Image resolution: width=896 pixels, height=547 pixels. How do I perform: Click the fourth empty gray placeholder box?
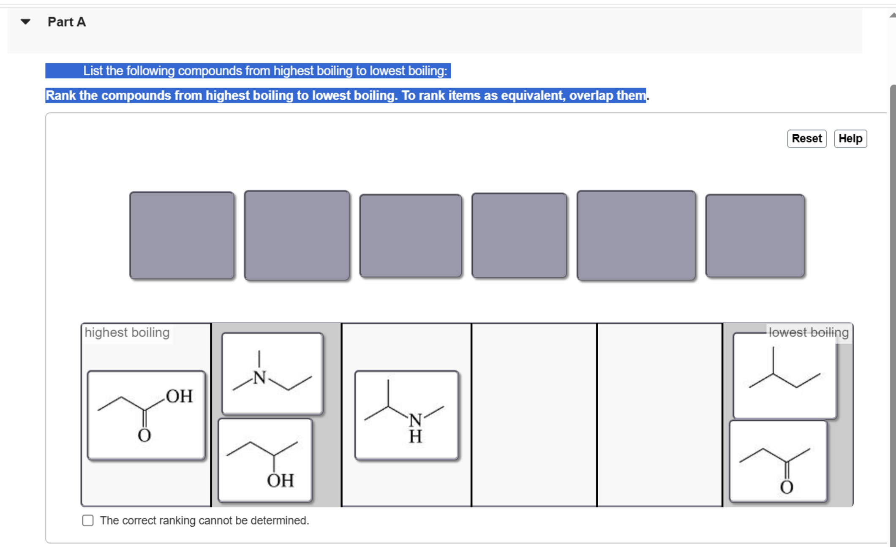519,235
